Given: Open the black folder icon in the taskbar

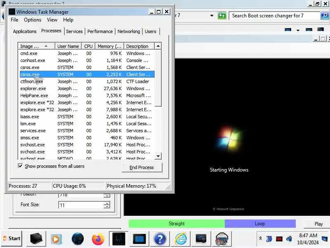Looking at the screenshot, I should [36, 239].
